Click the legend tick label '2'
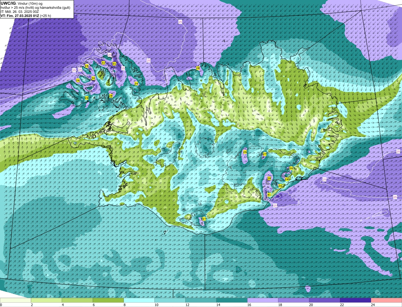This screenshot has width=402, height=307. pyautogui.click(x=32, y=304)
